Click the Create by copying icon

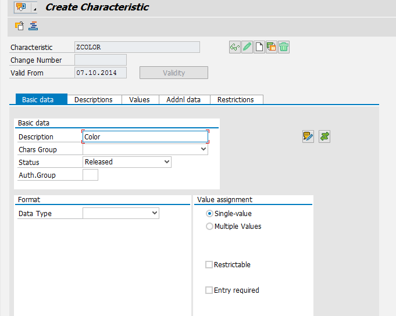click(272, 47)
